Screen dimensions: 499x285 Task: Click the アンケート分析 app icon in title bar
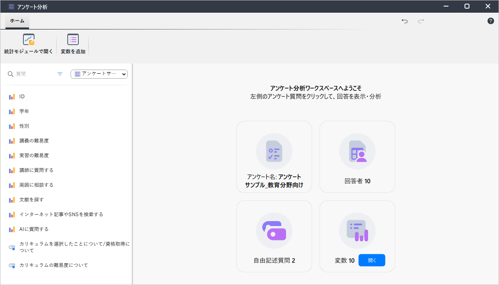11,7
